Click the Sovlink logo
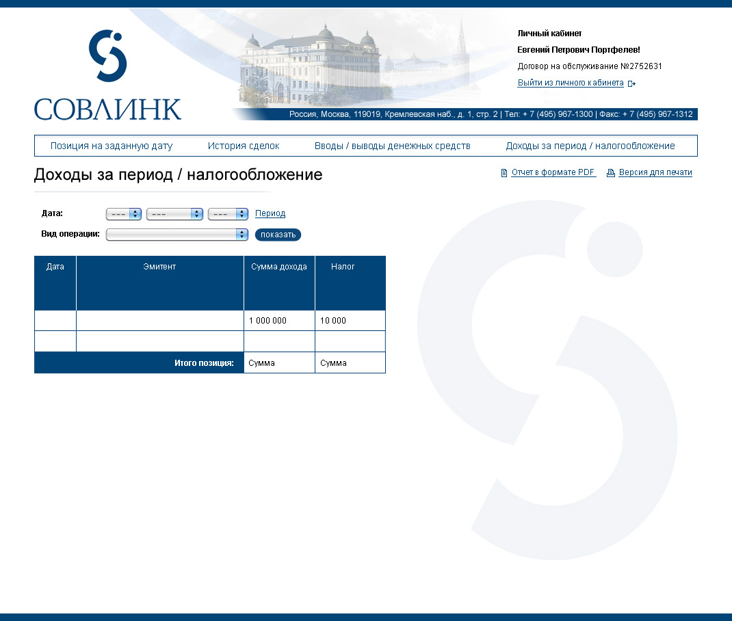The width and height of the screenshot is (732, 621). [x=107, y=75]
